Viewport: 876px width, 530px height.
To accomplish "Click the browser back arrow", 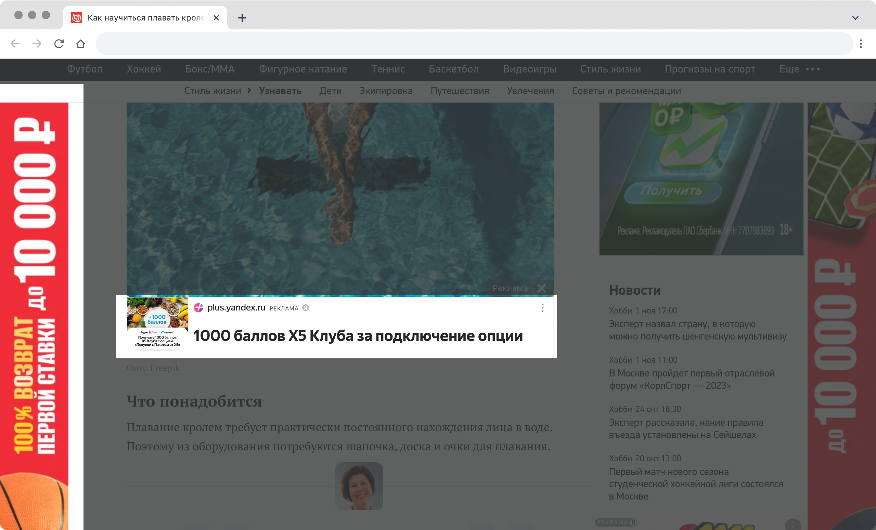I will pos(15,44).
